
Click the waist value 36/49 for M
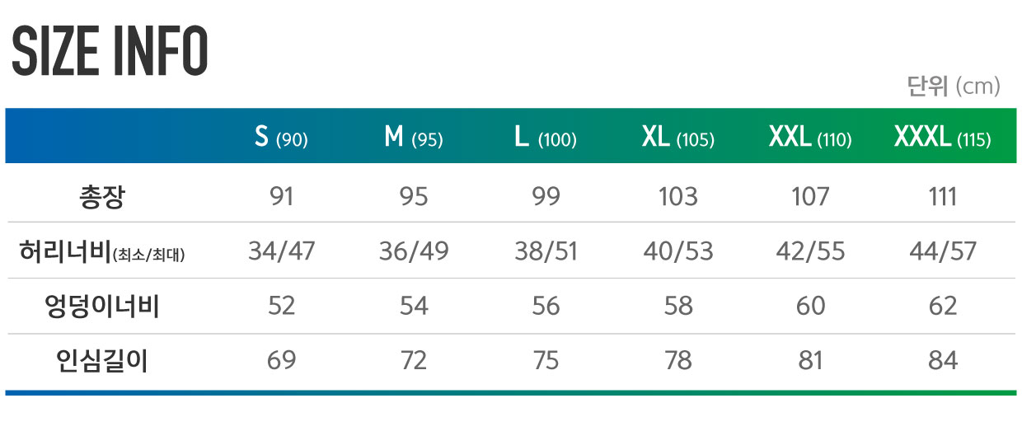click(x=414, y=251)
